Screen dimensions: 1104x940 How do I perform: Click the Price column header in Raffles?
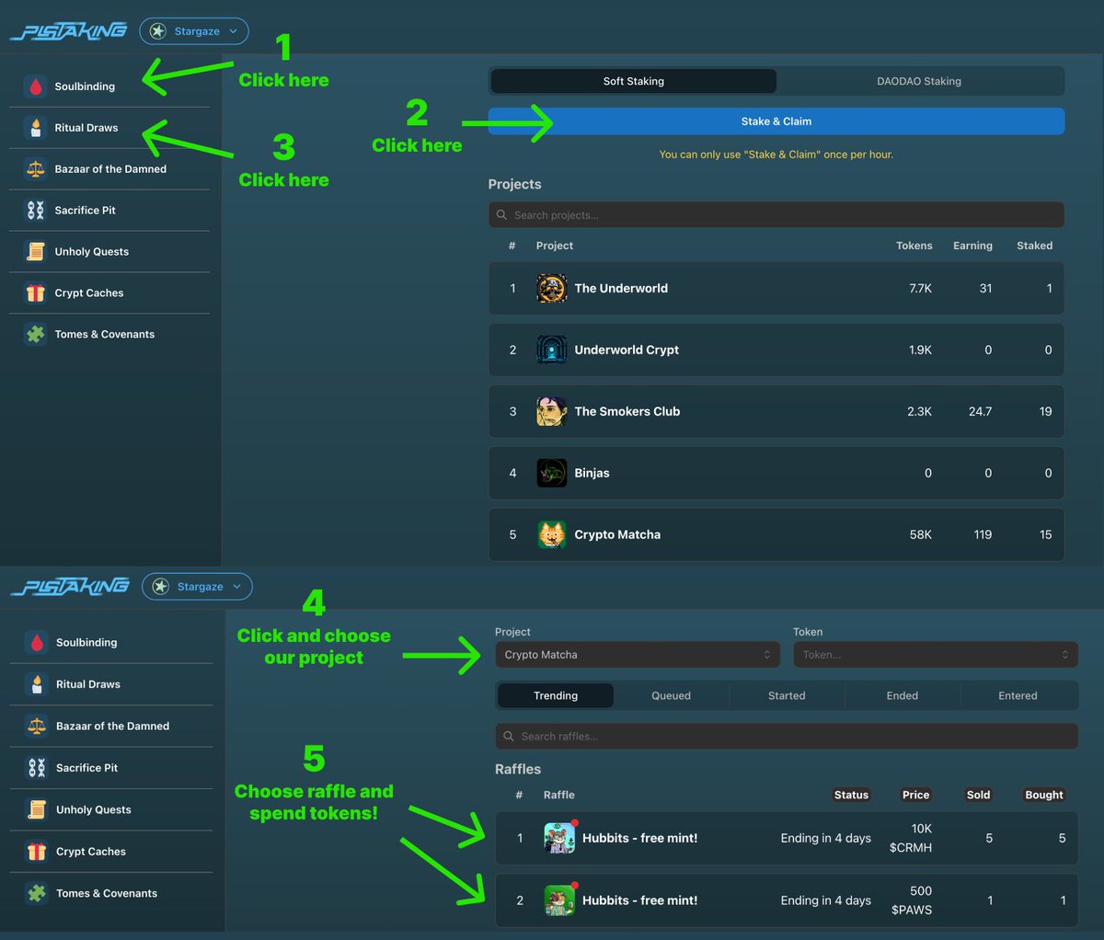[x=915, y=795]
